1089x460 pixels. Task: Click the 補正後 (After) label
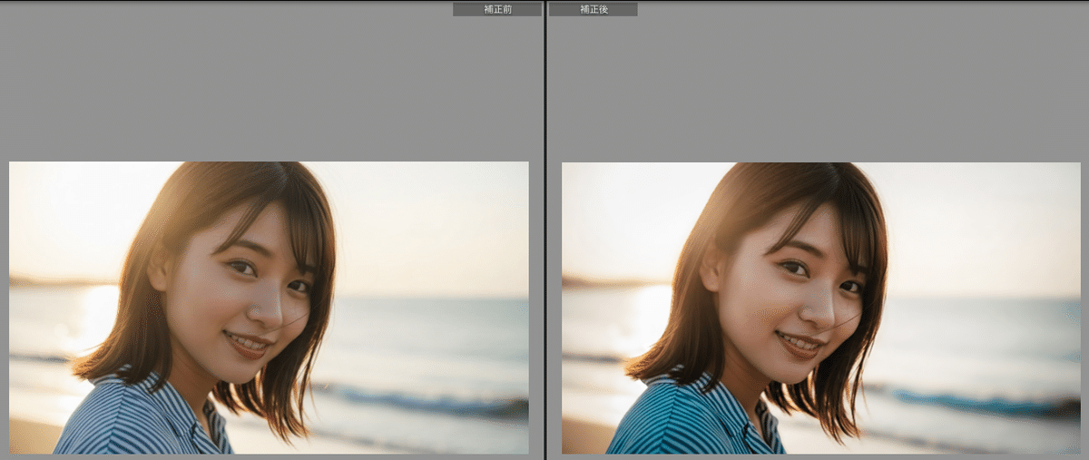coord(593,9)
